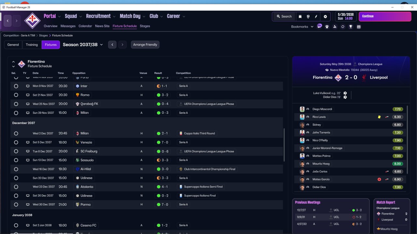Click the fixture list vertical scrollbar

click(284, 145)
